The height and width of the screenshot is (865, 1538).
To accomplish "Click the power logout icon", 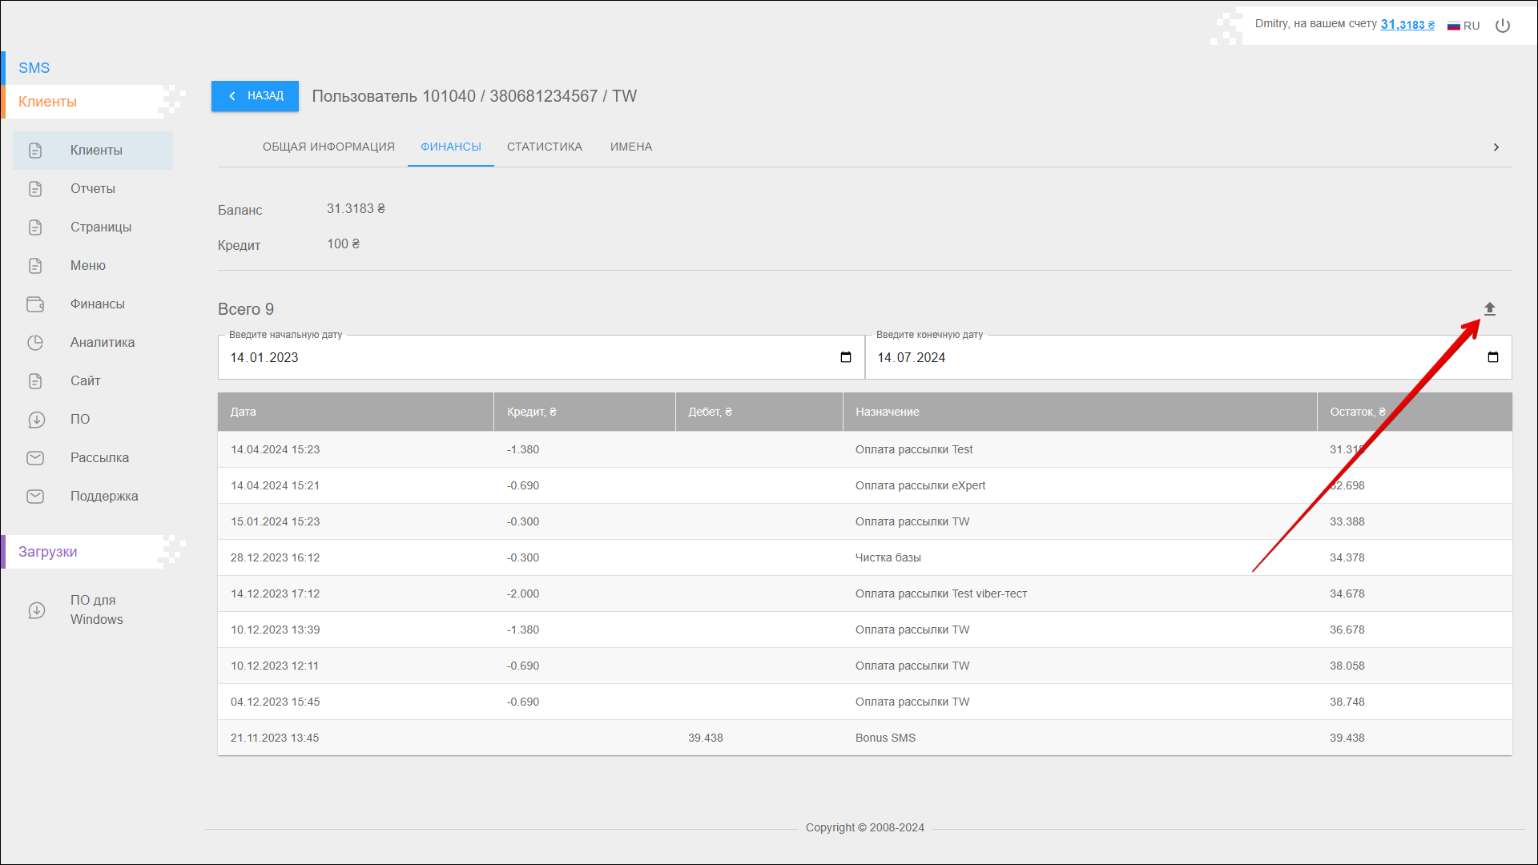I will [1503, 26].
